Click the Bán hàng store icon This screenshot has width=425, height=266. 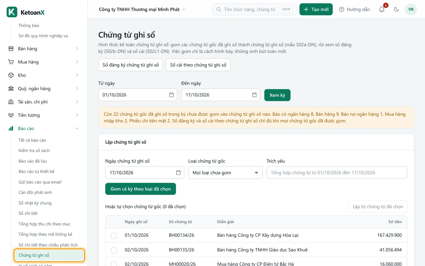point(11,49)
